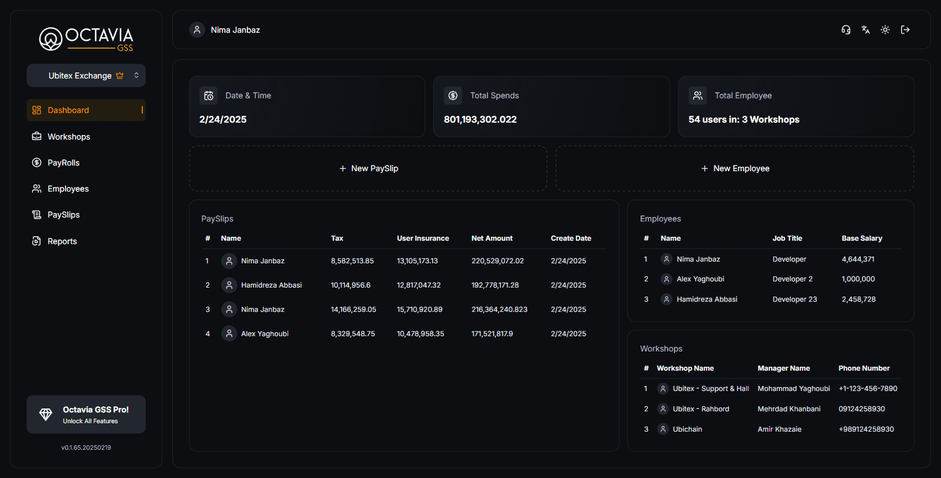Click the Octavia GSS logo

(x=86, y=39)
